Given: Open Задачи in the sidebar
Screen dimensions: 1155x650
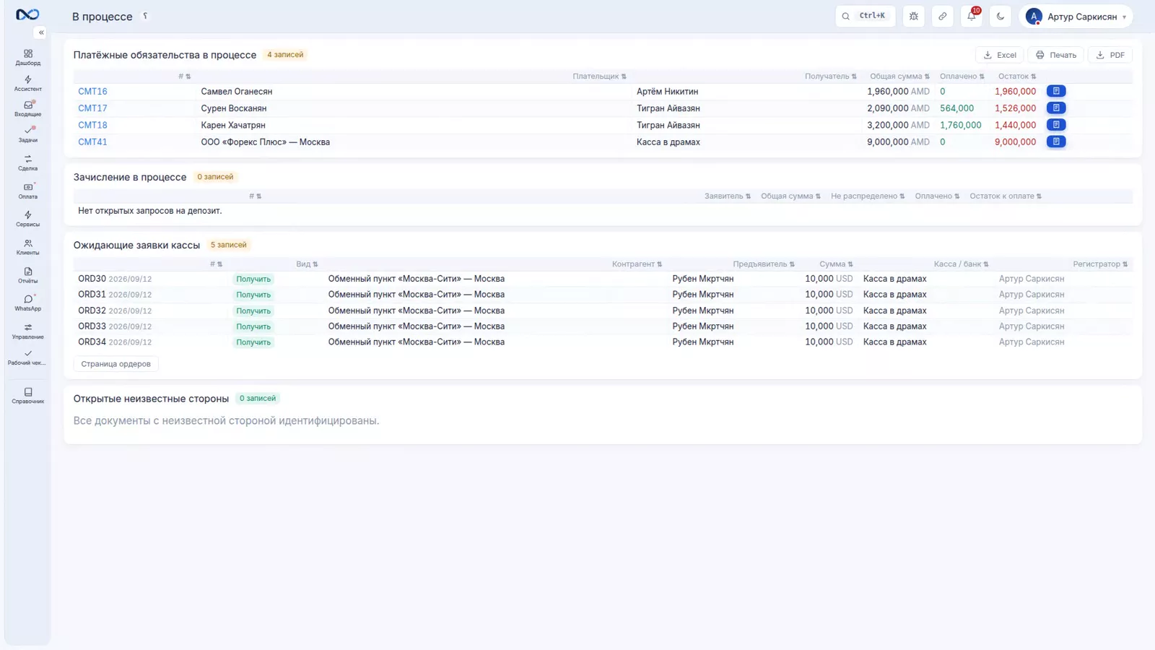Looking at the screenshot, I should pyautogui.click(x=28, y=134).
